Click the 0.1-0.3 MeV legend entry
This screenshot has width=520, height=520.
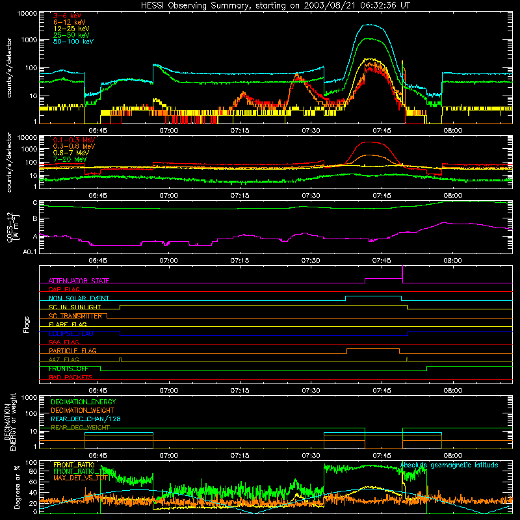(x=74, y=140)
